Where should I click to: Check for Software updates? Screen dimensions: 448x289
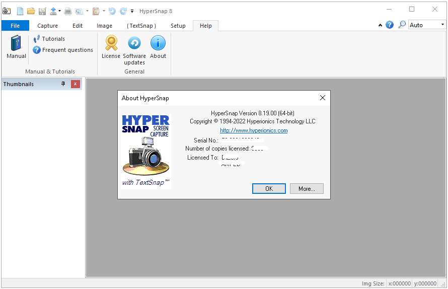click(134, 50)
